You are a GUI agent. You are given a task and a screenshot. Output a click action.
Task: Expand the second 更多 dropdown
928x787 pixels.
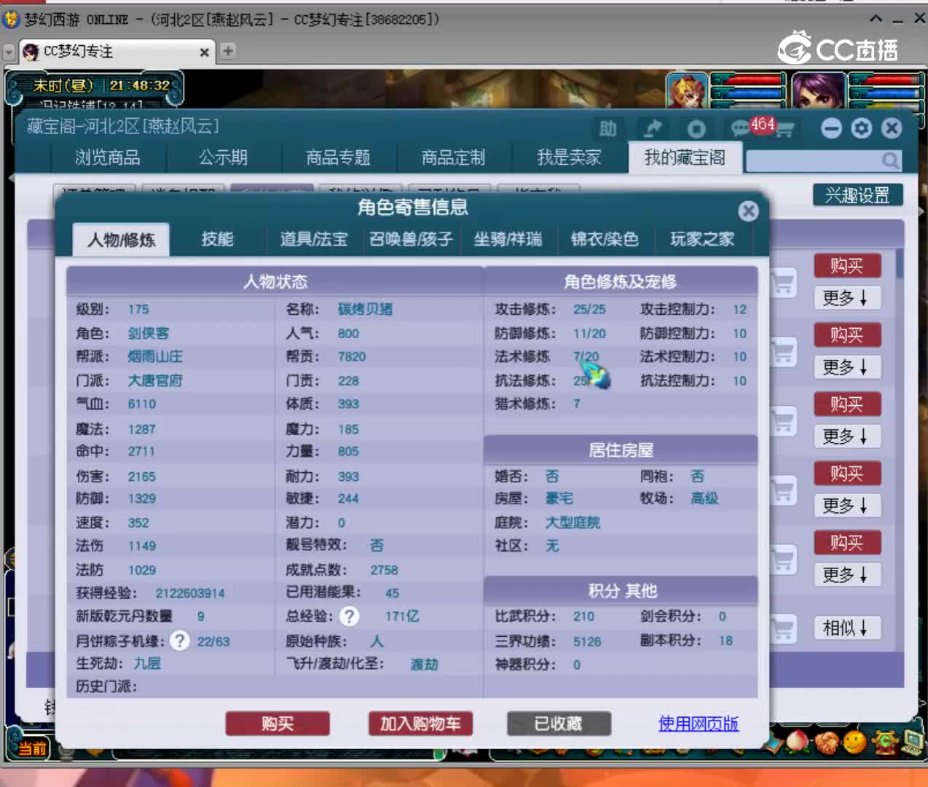coord(846,367)
